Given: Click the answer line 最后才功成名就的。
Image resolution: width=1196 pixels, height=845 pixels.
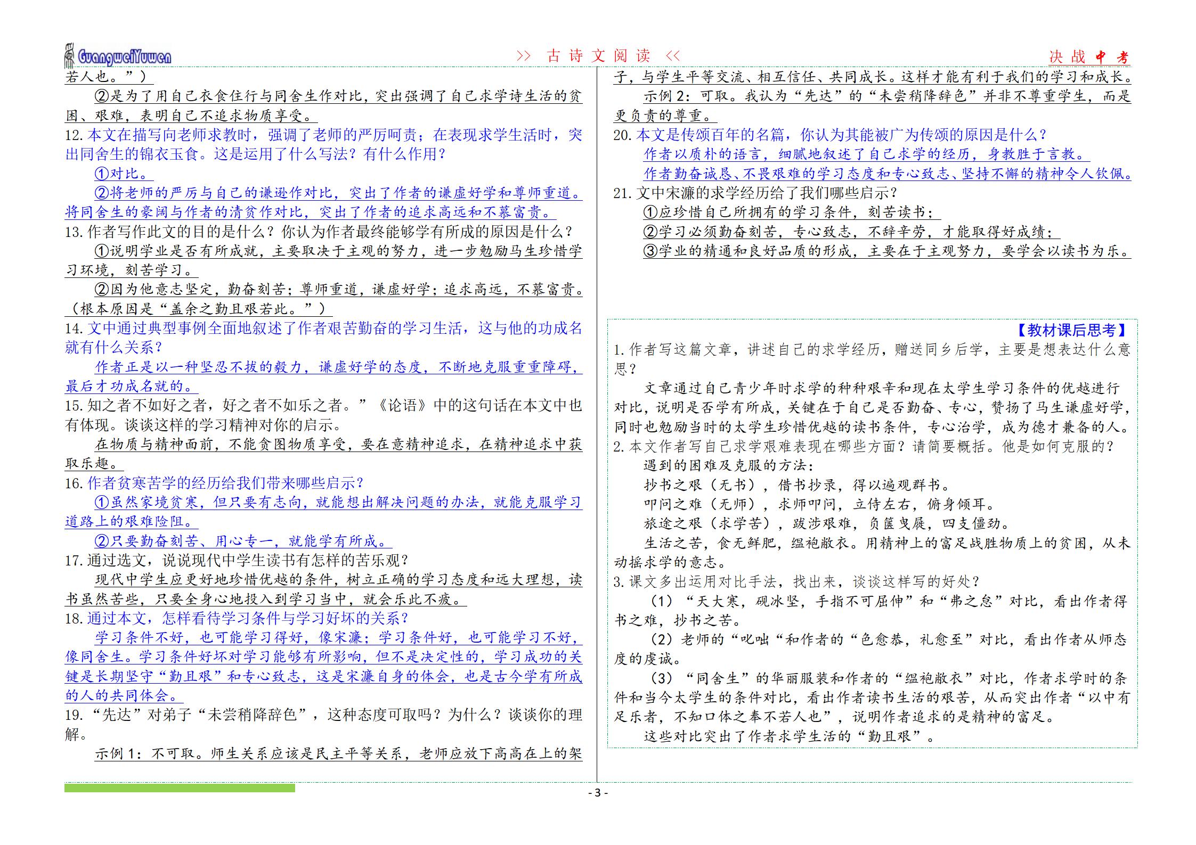Looking at the screenshot, I should [x=132, y=386].
